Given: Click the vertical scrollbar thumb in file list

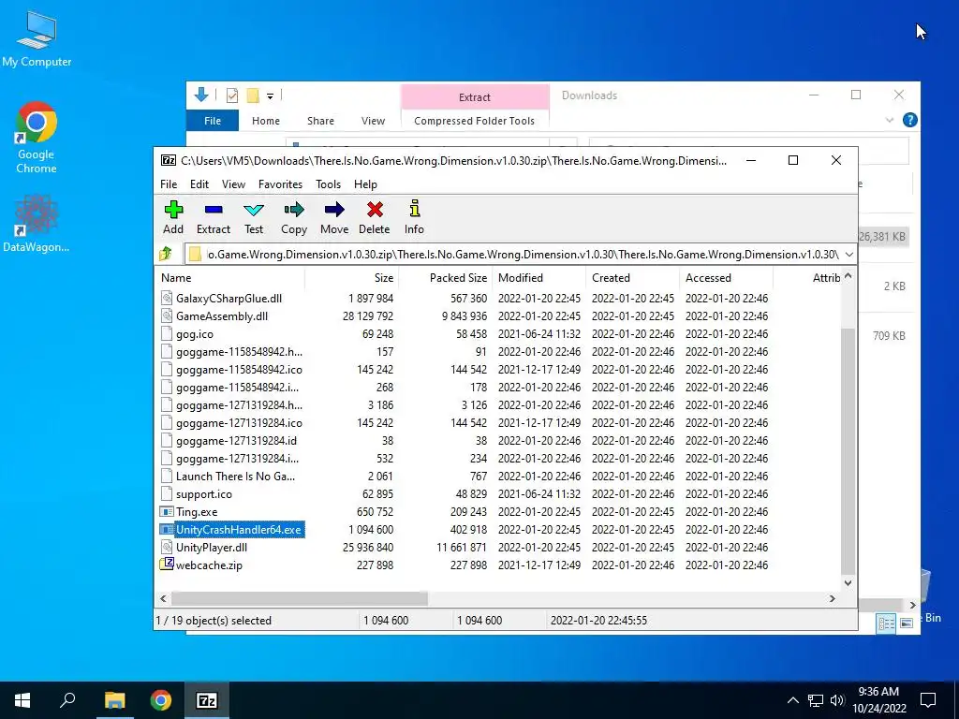Looking at the screenshot, I should [x=848, y=450].
